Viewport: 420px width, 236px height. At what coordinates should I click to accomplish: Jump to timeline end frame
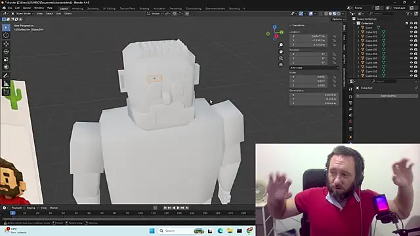click(187, 208)
